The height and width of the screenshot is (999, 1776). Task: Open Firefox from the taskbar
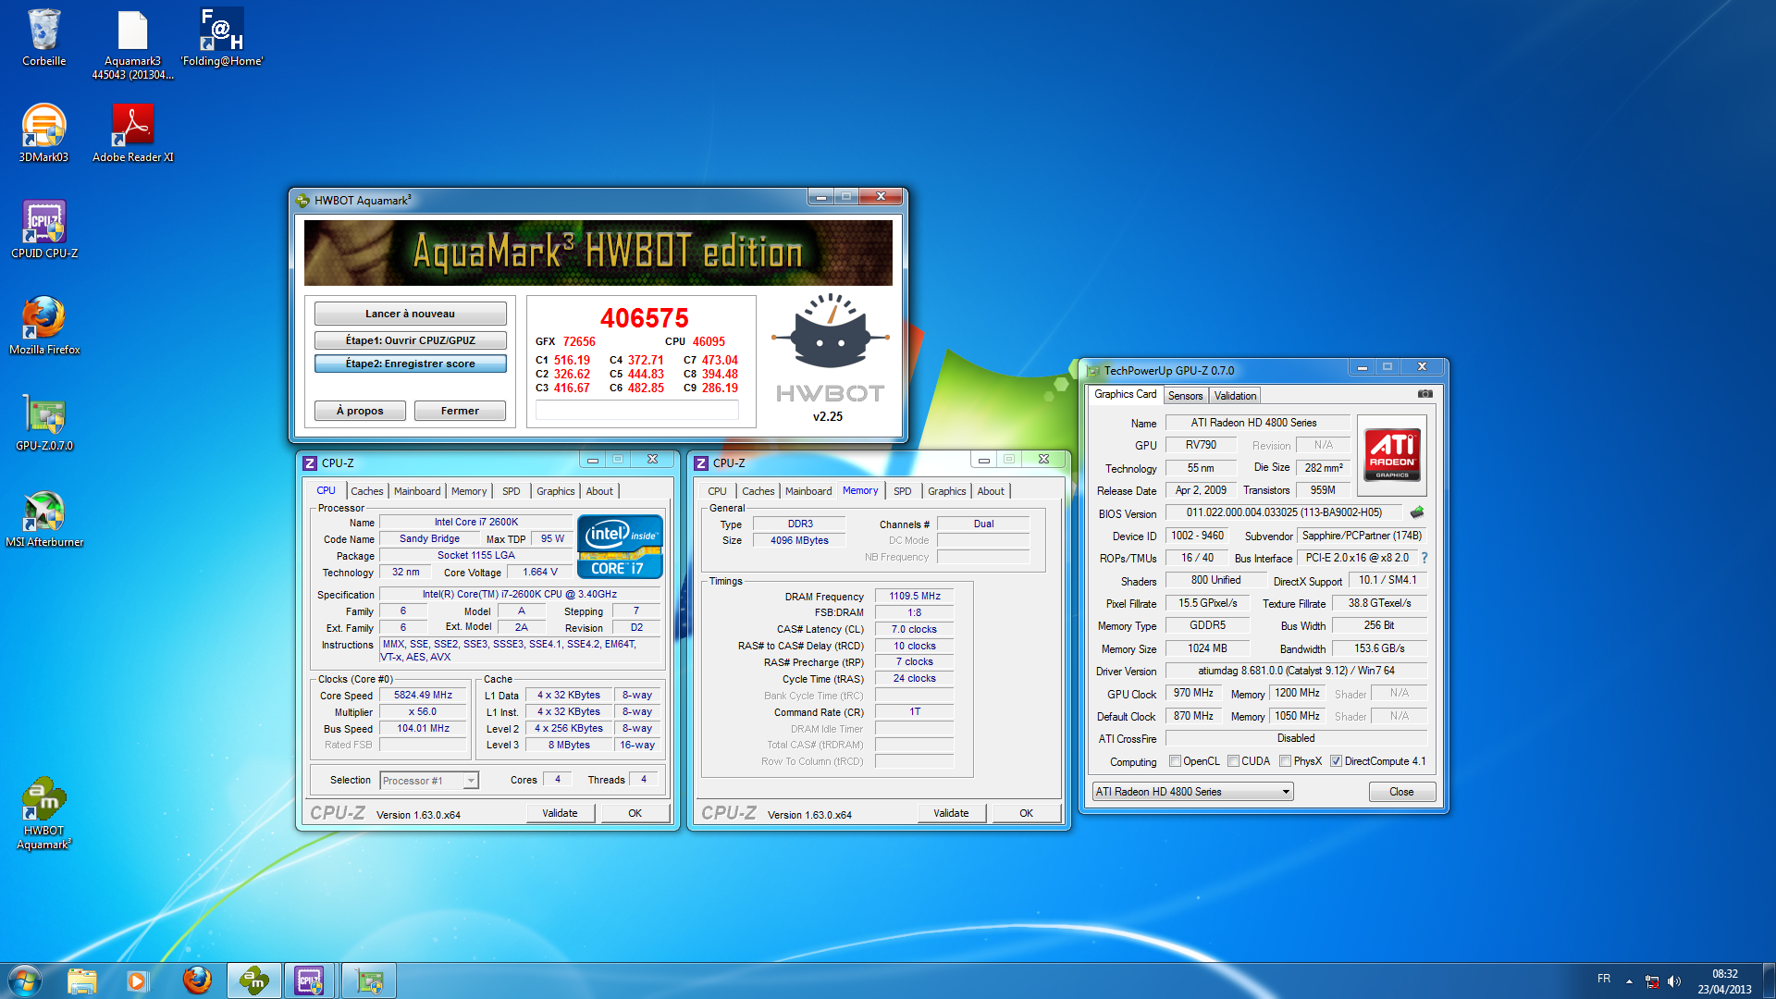196,980
